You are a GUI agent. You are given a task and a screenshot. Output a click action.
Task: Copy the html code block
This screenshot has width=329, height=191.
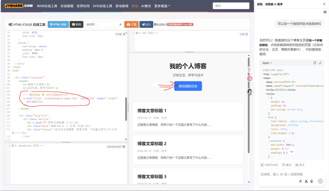point(314,63)
